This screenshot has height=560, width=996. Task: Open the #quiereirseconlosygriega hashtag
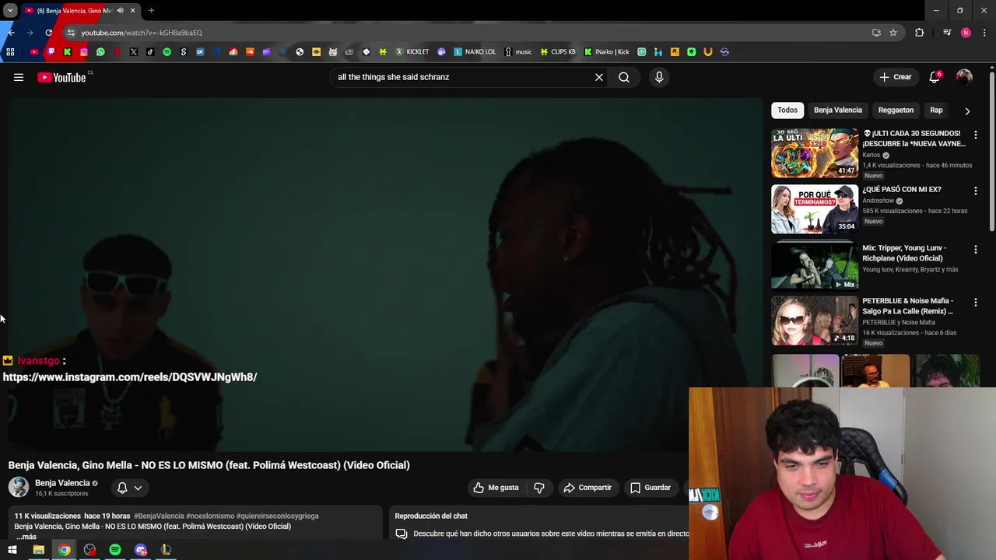click(x=277, y=516)
